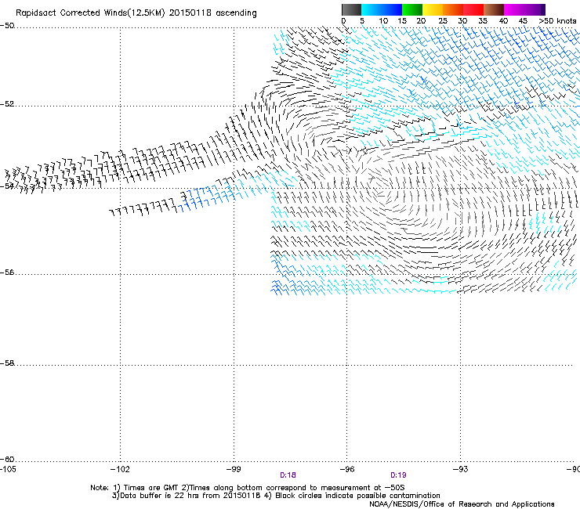Click the -105 longitude axis label
Image resolution: width=580 pixels, height=509 pixels.
point(8,469)
